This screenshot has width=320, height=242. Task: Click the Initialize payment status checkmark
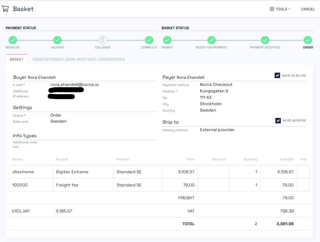[x=12, y=40]
